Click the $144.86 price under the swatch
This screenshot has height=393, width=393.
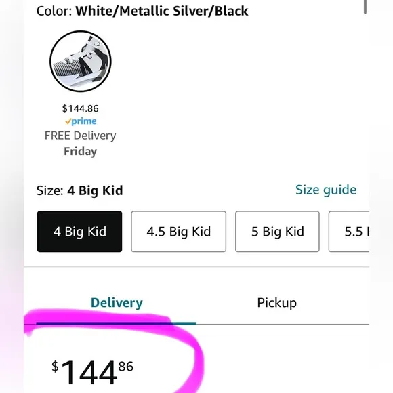pos(81,108)
